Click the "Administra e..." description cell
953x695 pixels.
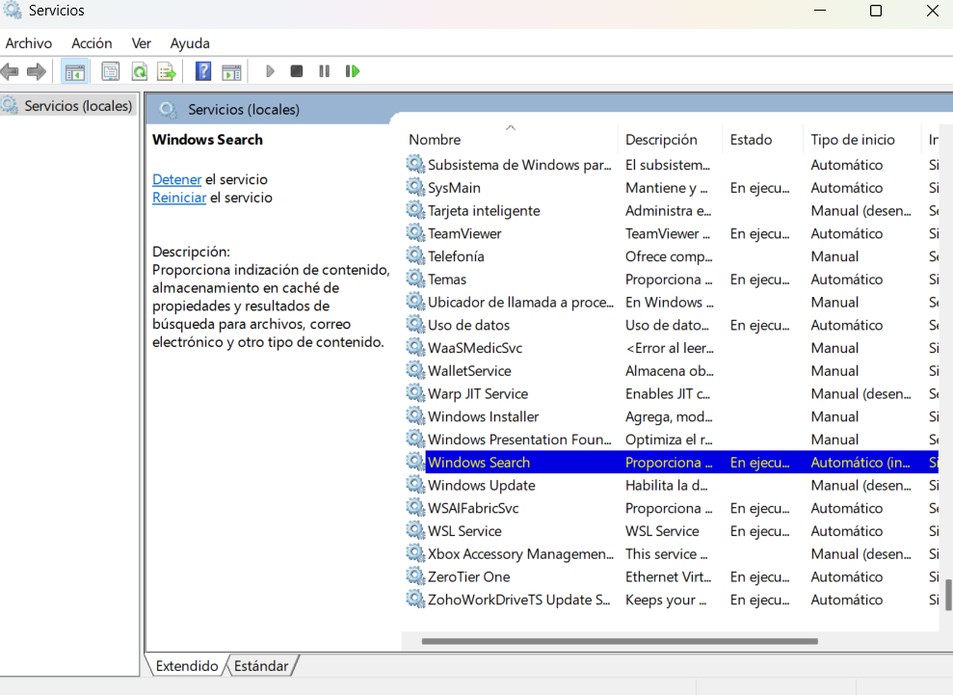669,210
